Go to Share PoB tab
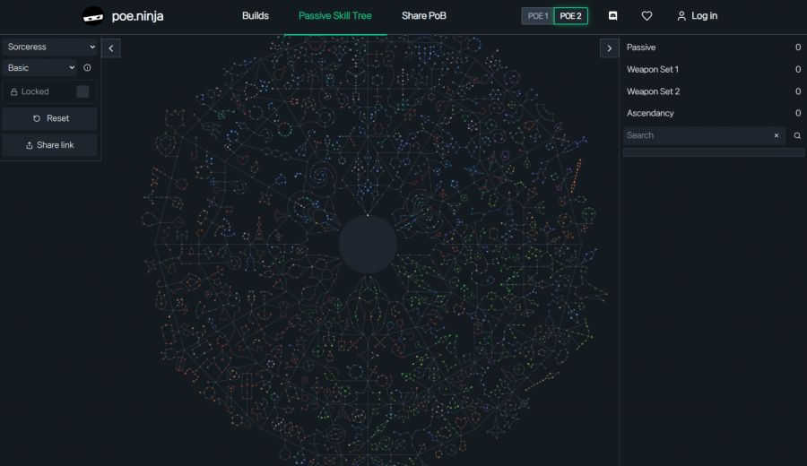 click(423, 16)
